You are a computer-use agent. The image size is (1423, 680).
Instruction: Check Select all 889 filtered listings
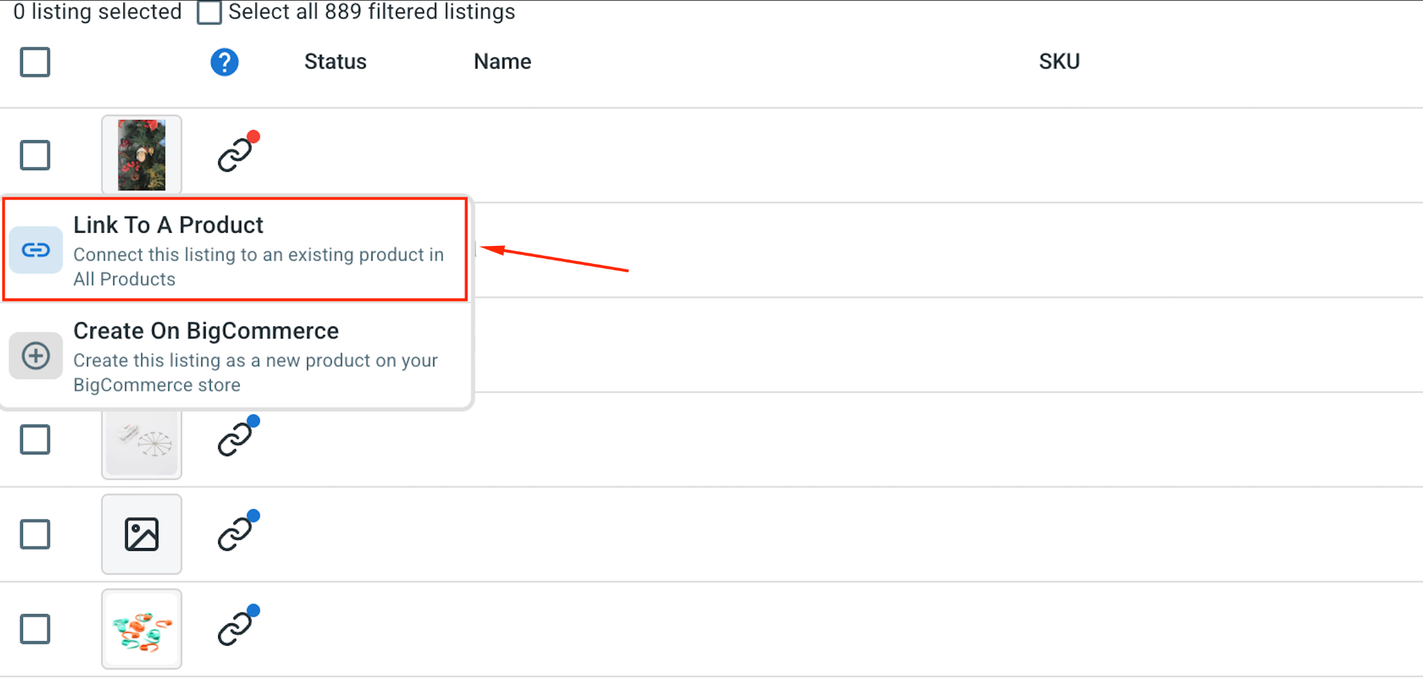pyautogui.click(x=209, y=13)
